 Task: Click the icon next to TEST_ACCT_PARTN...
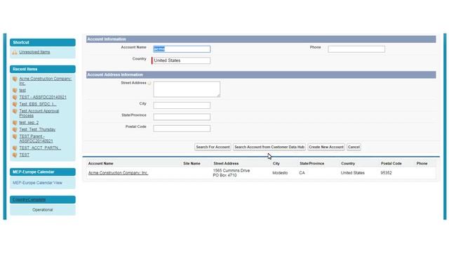(15, 148)
